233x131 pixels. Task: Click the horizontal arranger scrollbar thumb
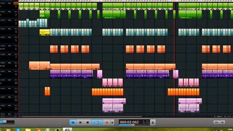pos(82,116)
